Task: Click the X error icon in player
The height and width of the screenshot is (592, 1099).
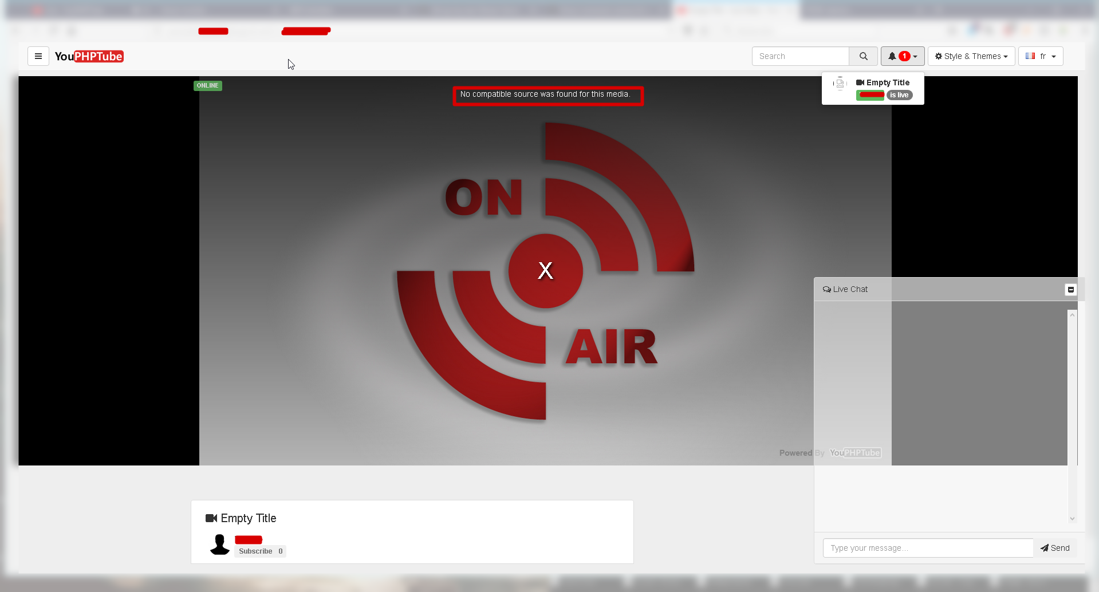Action: (x=545, y=270)
